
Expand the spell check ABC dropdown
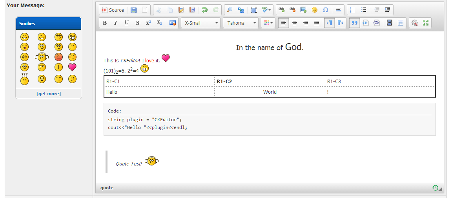pyautogui.click(x=267, y=10)
